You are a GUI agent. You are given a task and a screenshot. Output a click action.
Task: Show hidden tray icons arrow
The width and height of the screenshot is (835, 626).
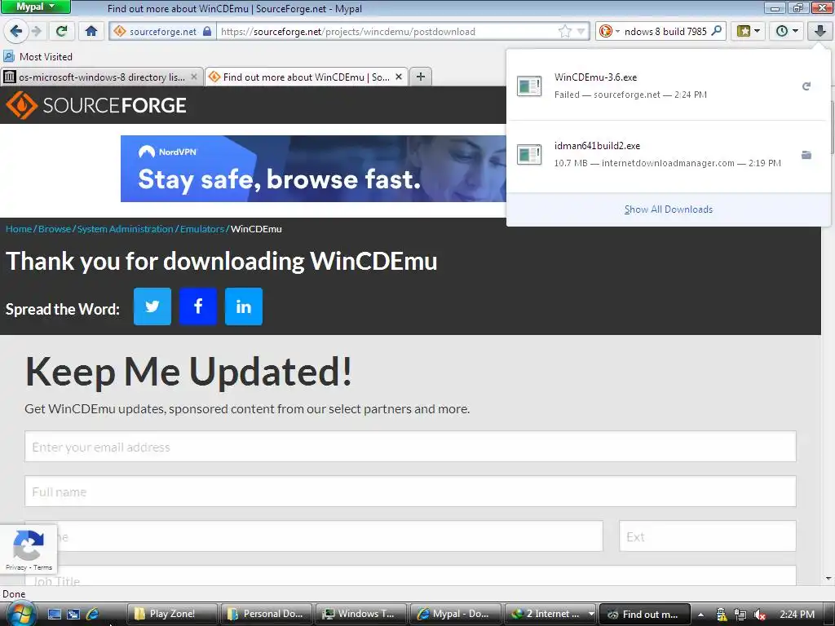700,615
